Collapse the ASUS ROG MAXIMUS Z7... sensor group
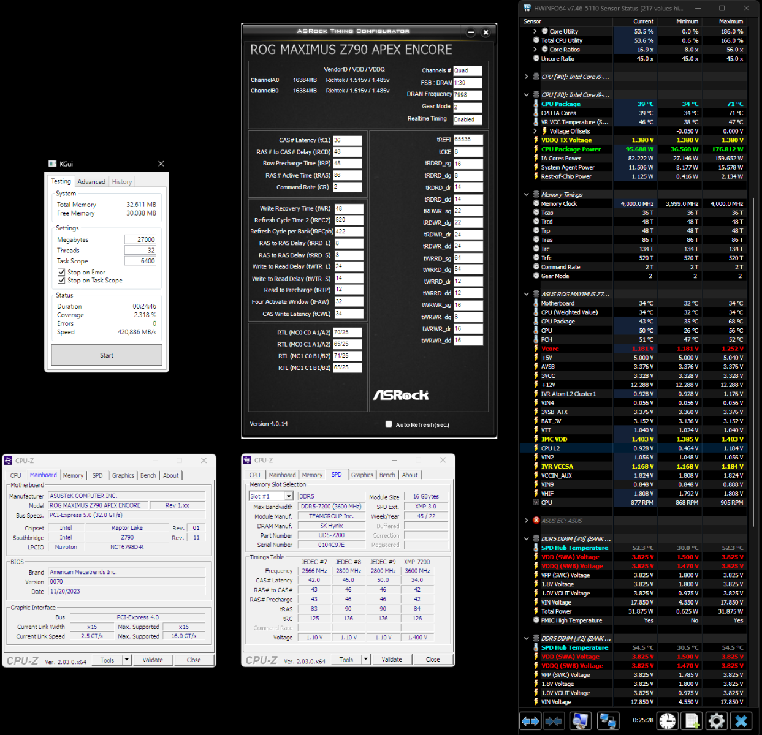The height and width of the screenshot is (735, 762). [527, 294]
